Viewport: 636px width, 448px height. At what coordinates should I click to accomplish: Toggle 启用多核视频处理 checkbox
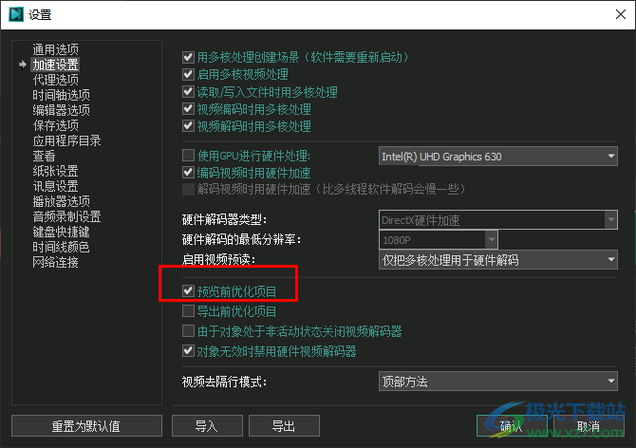(188, 74)
